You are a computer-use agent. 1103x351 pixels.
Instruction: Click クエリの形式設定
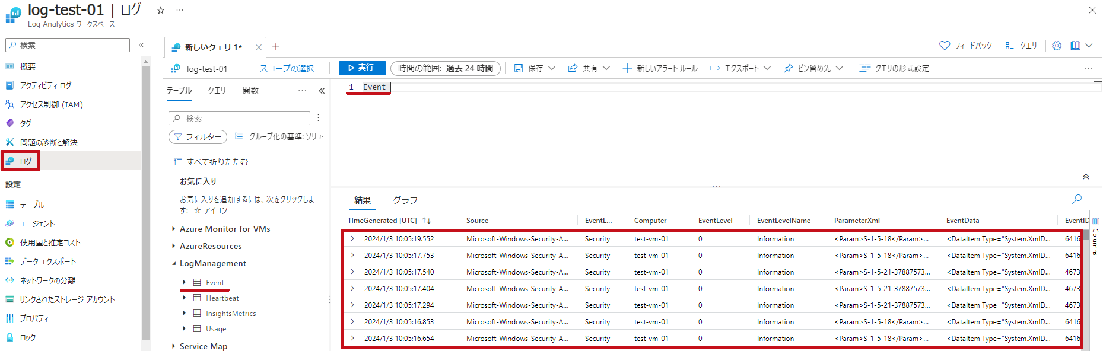(894, 68)
